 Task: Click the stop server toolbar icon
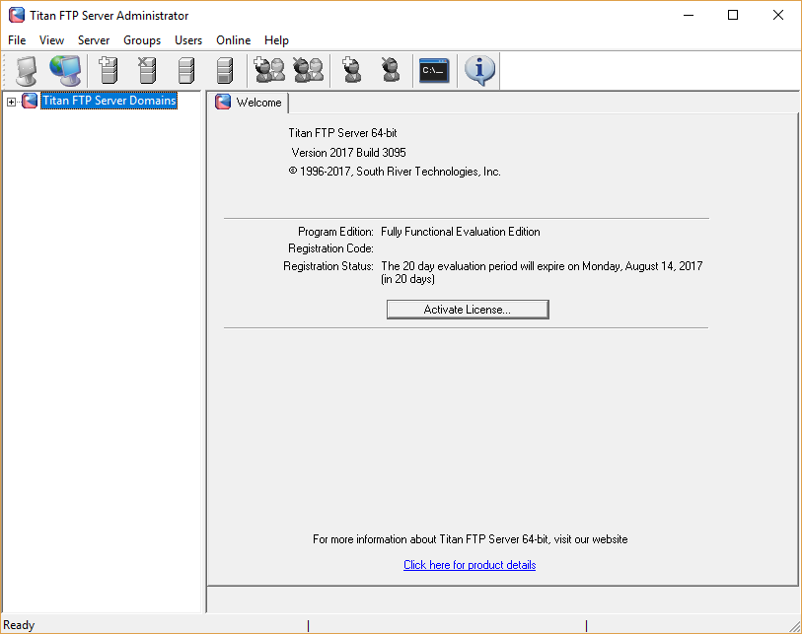point(225,71)
